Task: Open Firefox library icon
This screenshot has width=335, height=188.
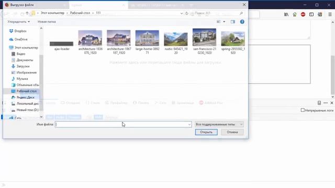Action: pos(286,15)
